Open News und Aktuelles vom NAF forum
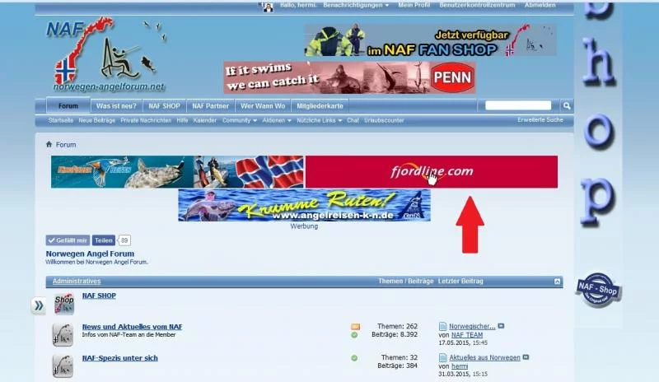The height and width of the screenshot is (382, 659). tap(132, 327)
